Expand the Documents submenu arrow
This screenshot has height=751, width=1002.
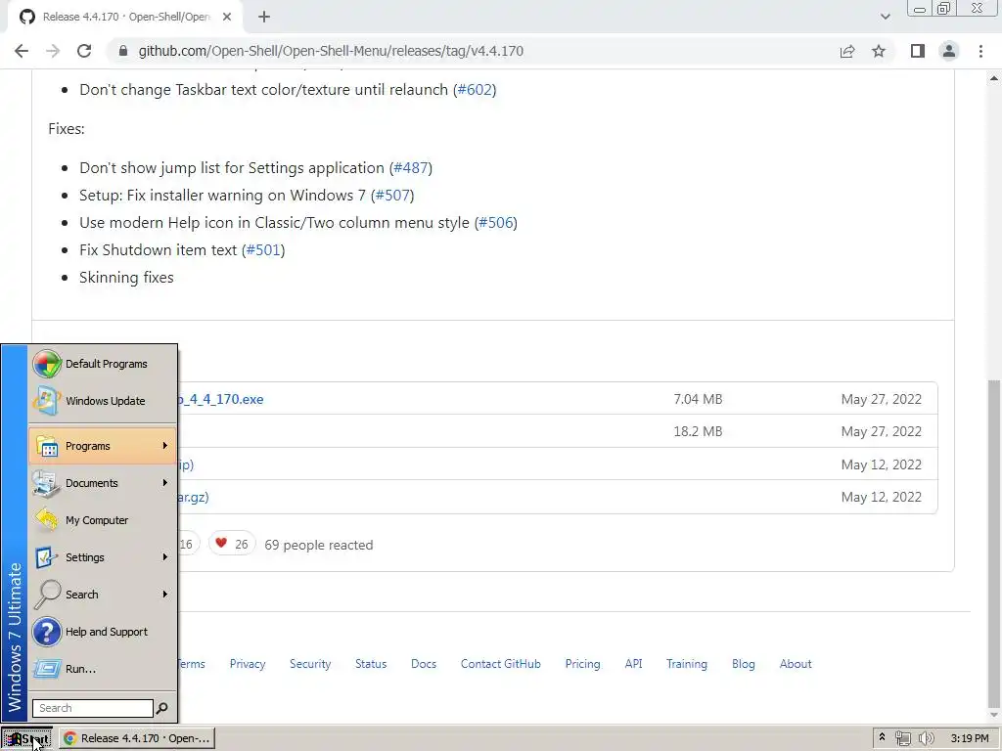pos(164,483)
